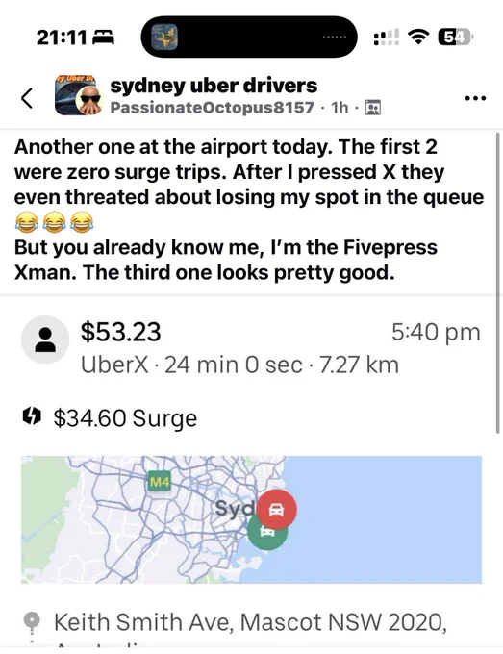Open the three-dot more options menu
The image size is (503, 654).
pyautogui.click(x=475, y=98)
